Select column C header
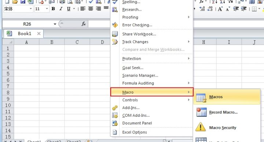The width and height of the screenshot is (264, 142). pos(77,42)
